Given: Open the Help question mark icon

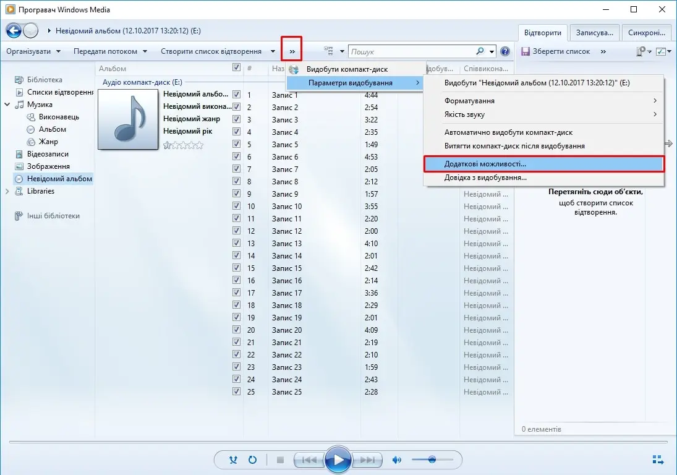Looking at the screenshot, I should 505,51.
